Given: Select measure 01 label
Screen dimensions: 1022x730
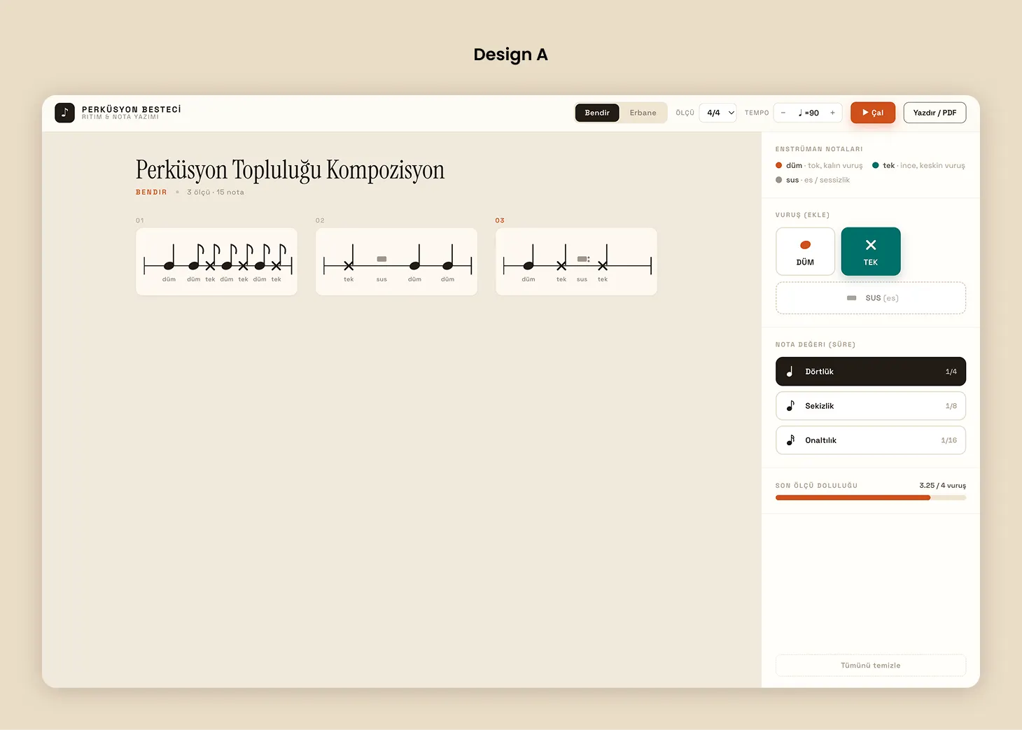Looking at the screenshot, I should 140,220.
